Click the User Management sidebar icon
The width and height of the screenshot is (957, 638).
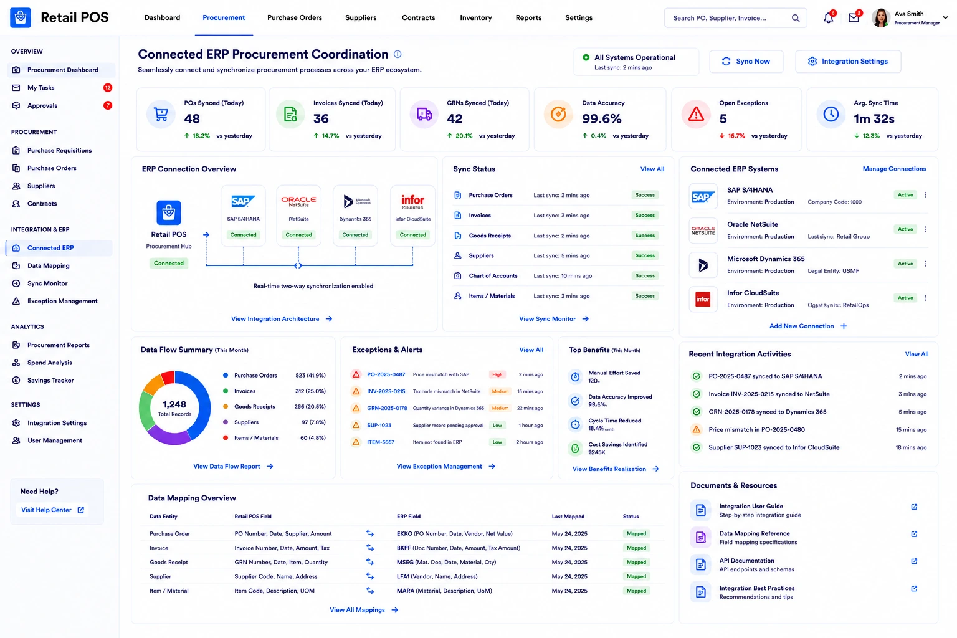[x=16, y=440]
